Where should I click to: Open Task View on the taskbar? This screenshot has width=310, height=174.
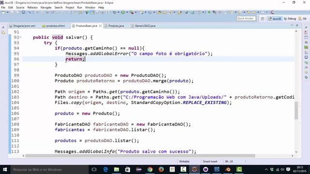pyautogui.click(x=94, y=170)
